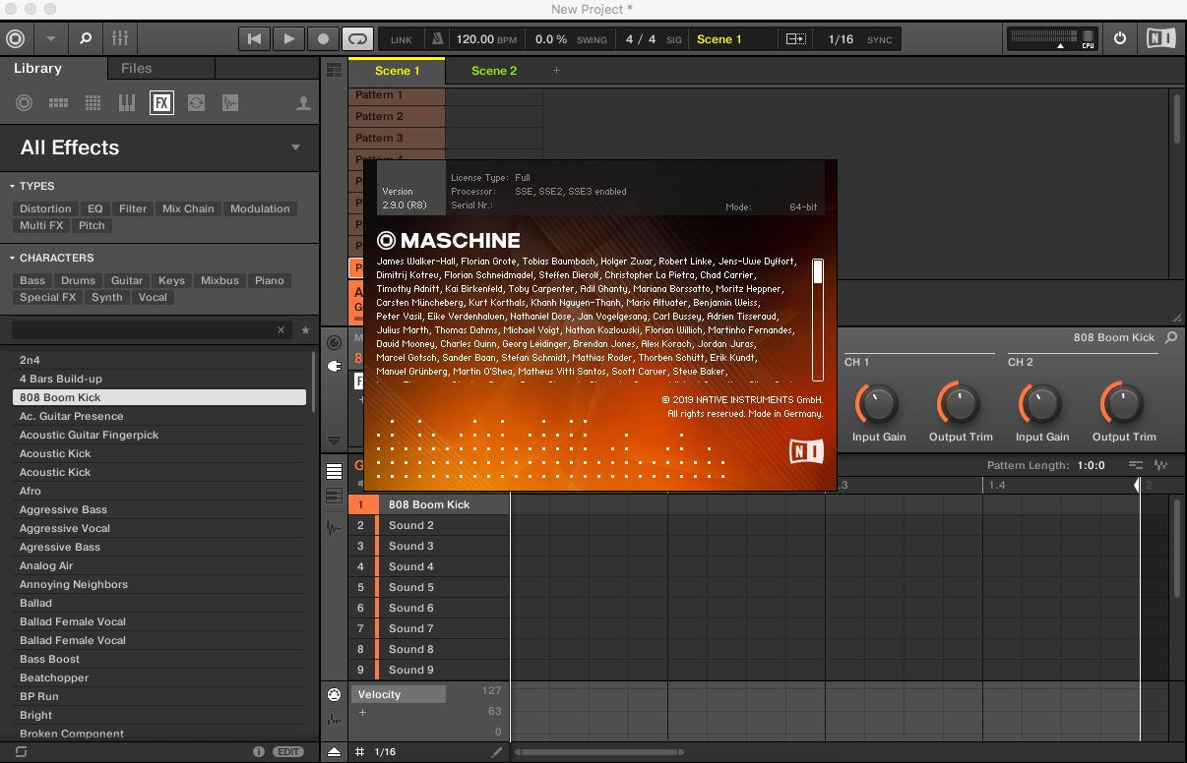Select the Sounds filter icon in Library

(x=93, y=102)
